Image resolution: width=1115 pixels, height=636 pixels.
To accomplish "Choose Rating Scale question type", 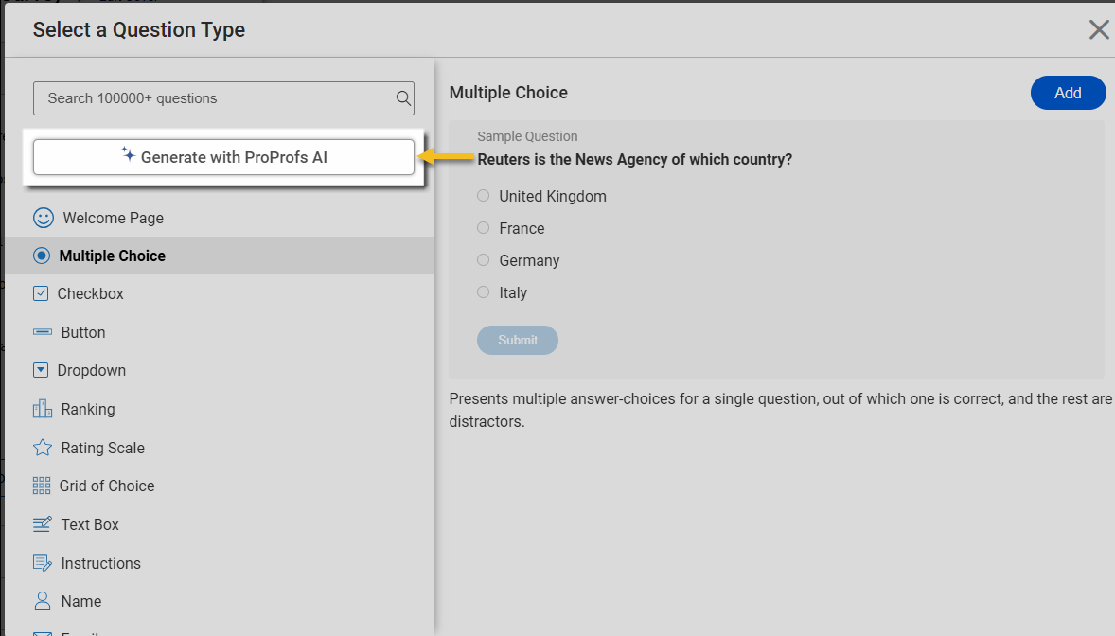I will point(220,448).
